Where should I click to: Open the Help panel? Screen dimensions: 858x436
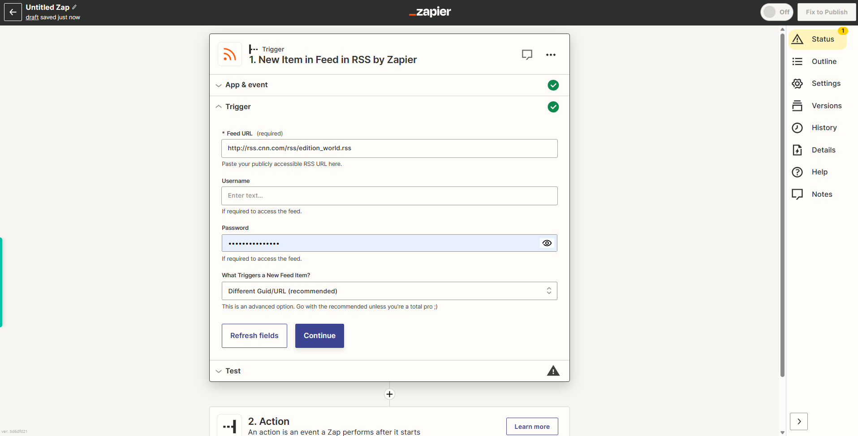(818, 172)
